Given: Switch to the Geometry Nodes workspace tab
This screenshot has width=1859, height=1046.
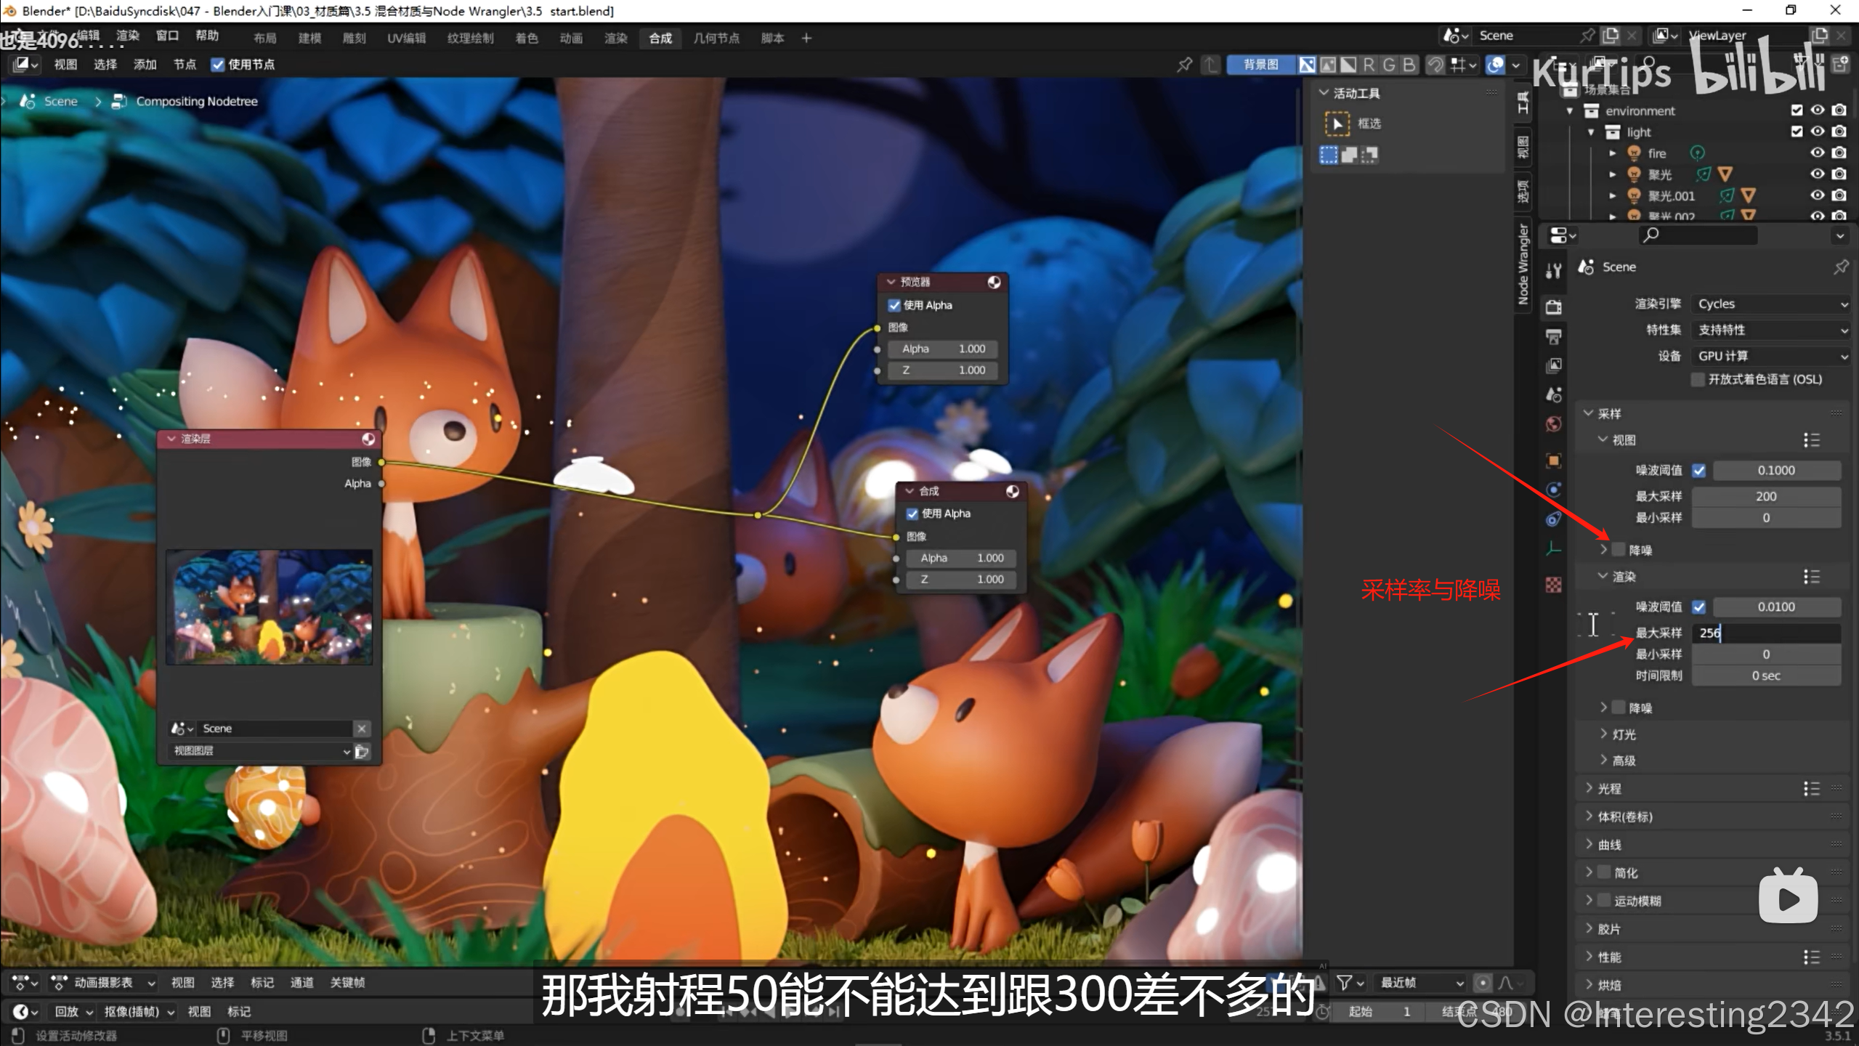Looking at the screenshot, I should tap(716, 38).
